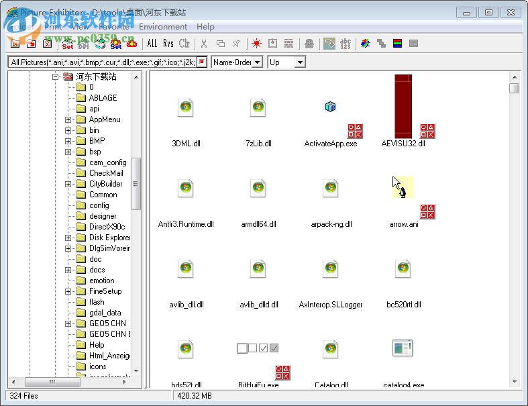Click the copy overlapping-rectangles icon
The height and width of the screenshot is (406, 528).
pos(220,44)
